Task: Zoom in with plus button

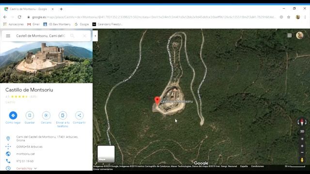Action: [x=302, y=146]
